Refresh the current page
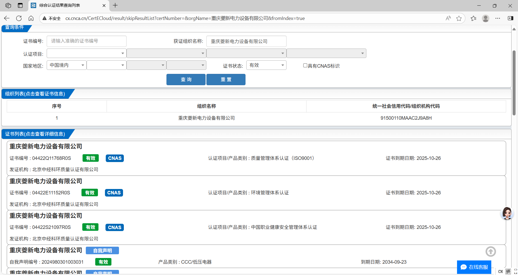Image resolution: width=518 pixels, height=275 pixels. tap(19, 18)
